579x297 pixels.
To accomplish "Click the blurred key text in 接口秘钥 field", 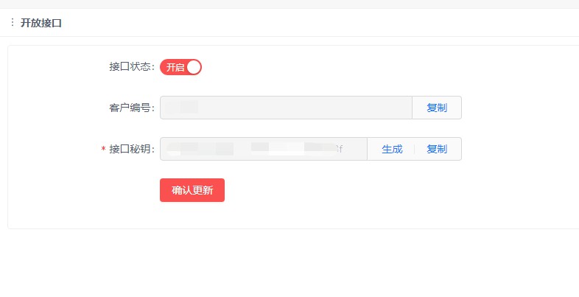I will [255, 149].
